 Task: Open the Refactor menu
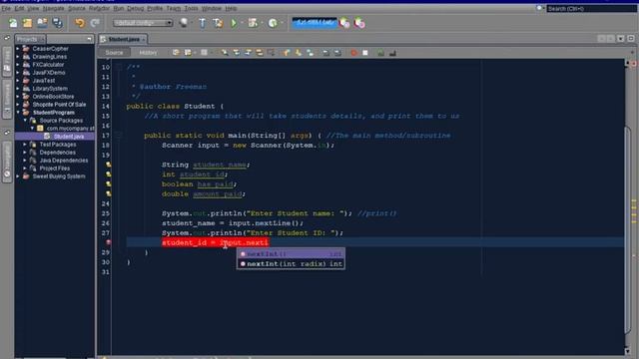pyautogui.click(x=99, y=8)
